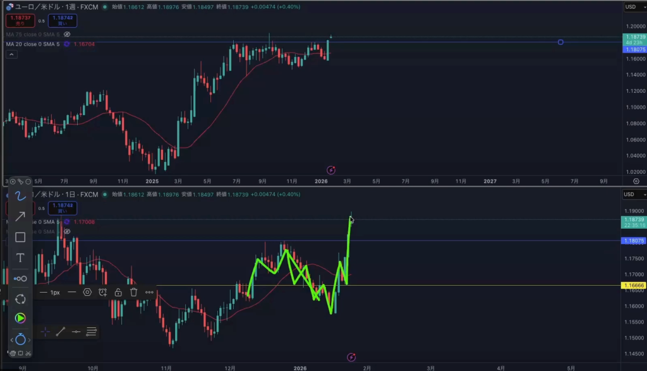Select the freehand curve drawing tool

click(20, 195)
